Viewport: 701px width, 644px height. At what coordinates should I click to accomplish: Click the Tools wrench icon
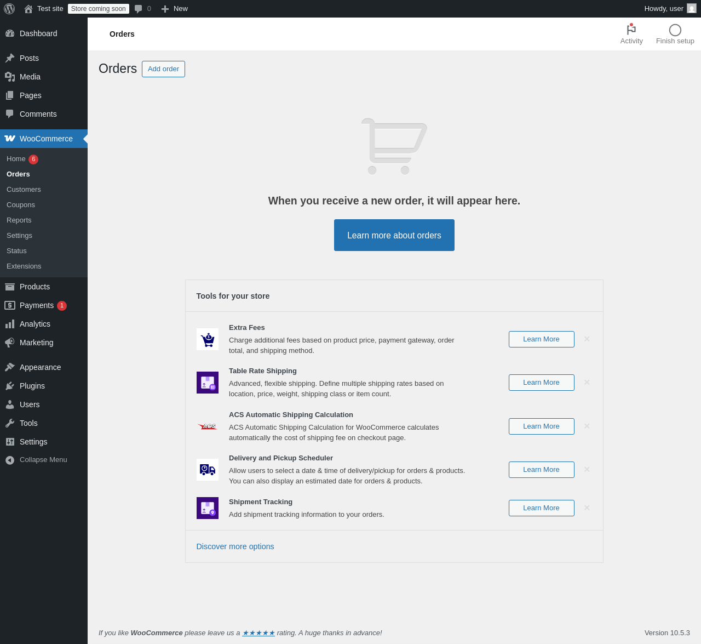pos(10,423)
